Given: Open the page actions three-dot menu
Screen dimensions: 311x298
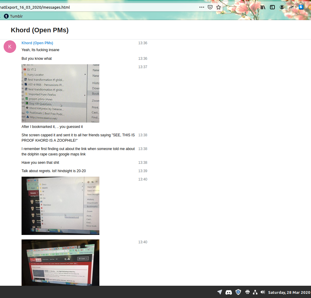Looking at the screenshot, I should (x=201, y=7).
